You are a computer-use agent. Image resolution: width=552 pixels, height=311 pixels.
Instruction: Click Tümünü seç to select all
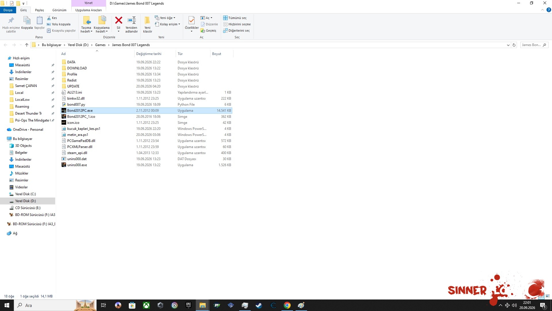click(235, 18)
